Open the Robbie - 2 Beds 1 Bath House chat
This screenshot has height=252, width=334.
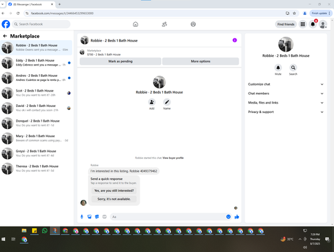(36, 47)
